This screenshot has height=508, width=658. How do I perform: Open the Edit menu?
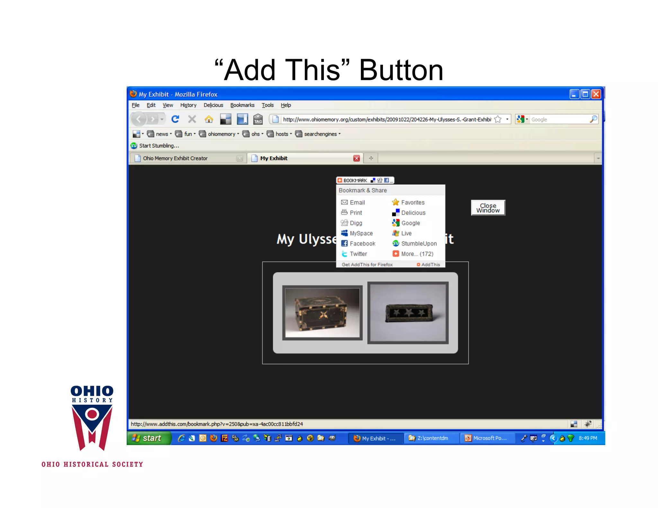coord(151,105)
